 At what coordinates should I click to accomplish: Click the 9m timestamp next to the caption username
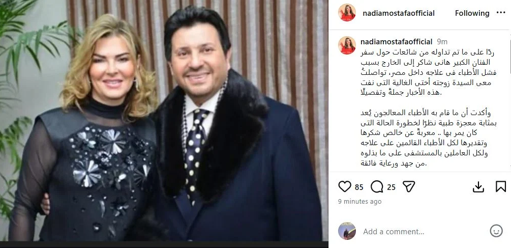442,42
